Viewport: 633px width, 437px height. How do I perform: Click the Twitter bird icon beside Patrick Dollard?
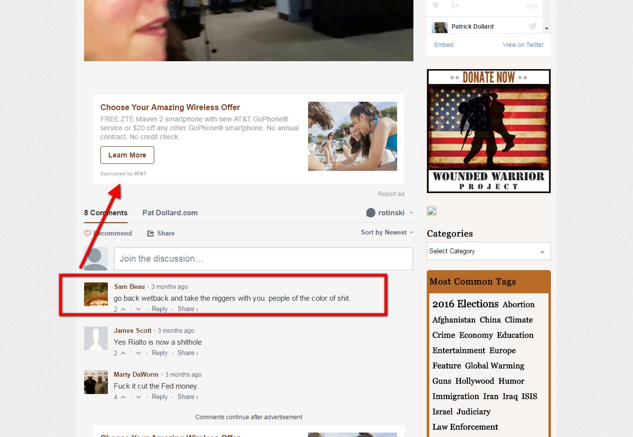533,26
